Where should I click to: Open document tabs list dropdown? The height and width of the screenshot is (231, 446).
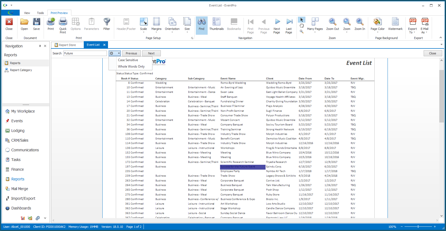point(441,44)
